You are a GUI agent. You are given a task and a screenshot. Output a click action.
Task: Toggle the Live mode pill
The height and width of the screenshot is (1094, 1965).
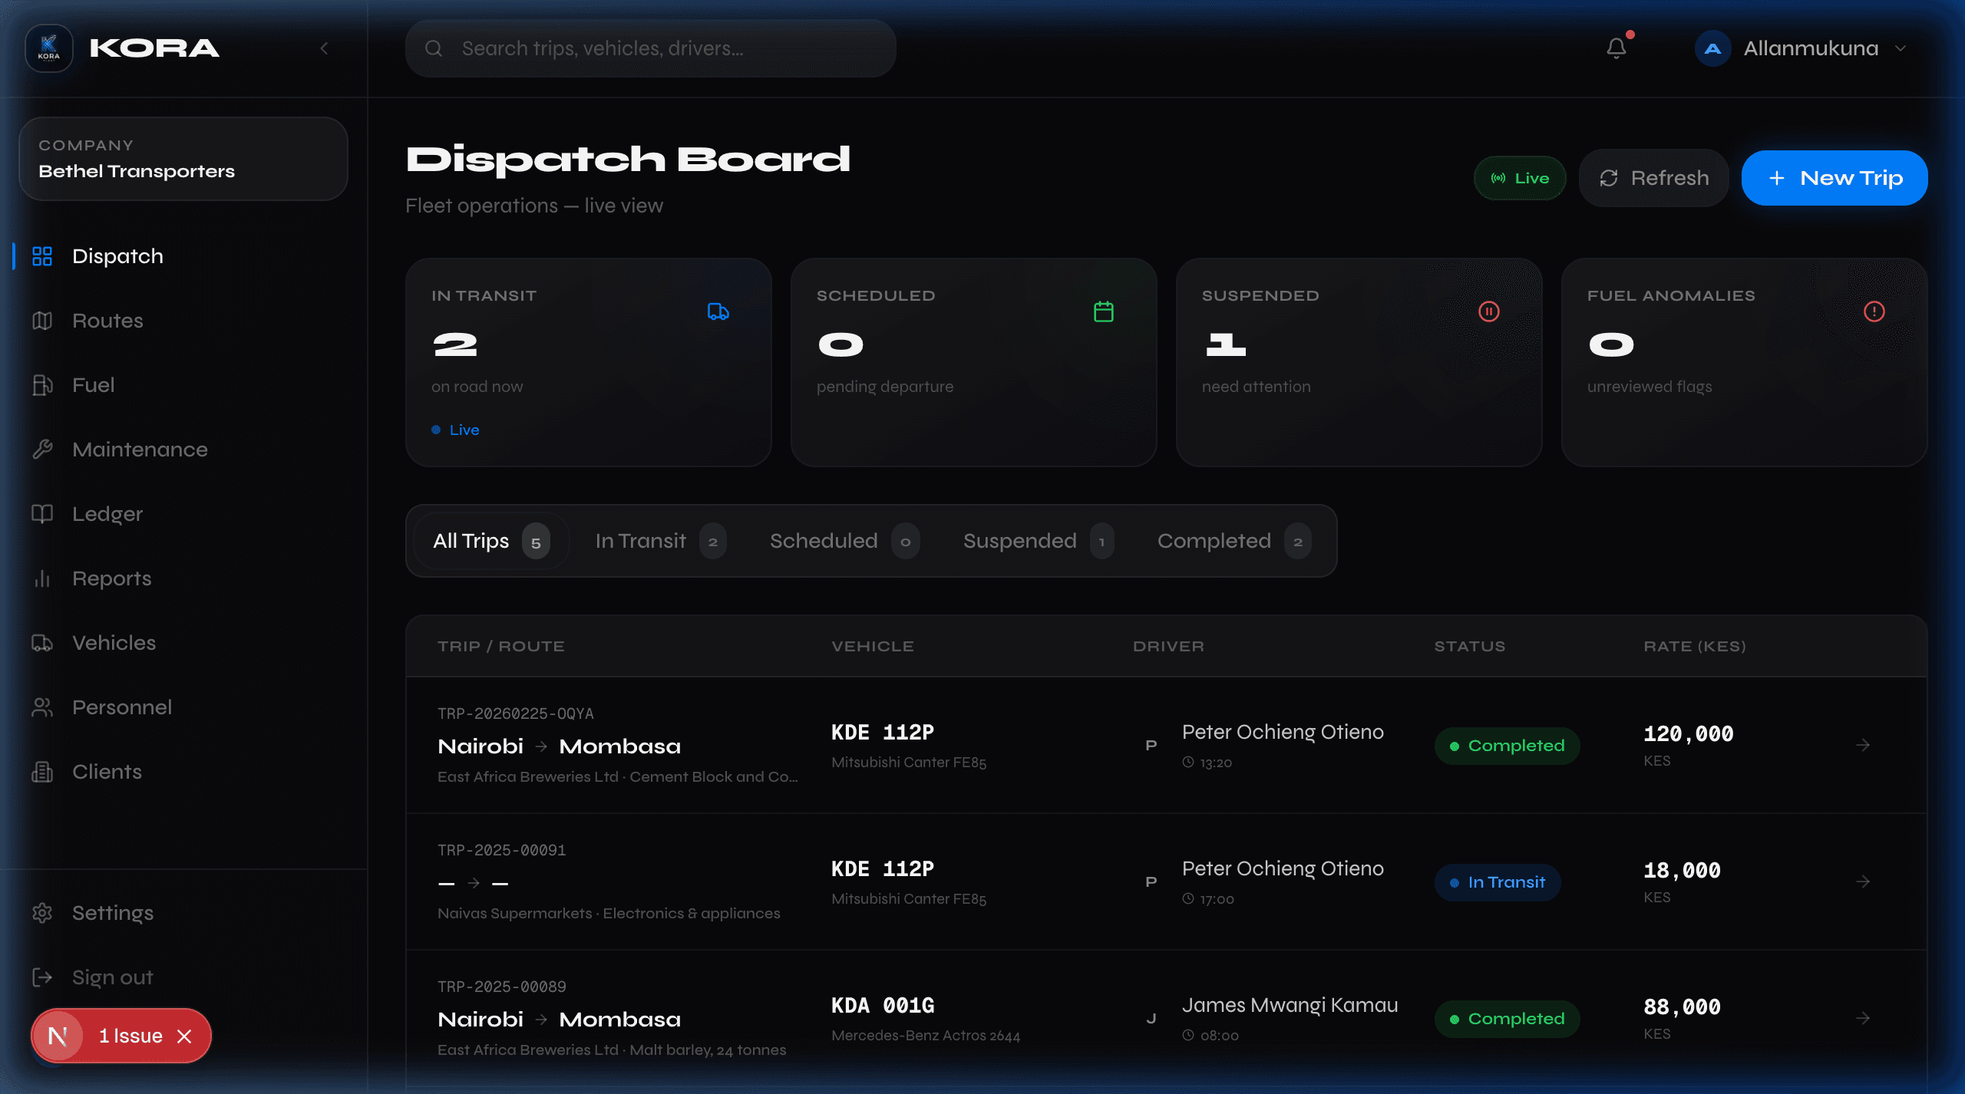(1520, 178)
